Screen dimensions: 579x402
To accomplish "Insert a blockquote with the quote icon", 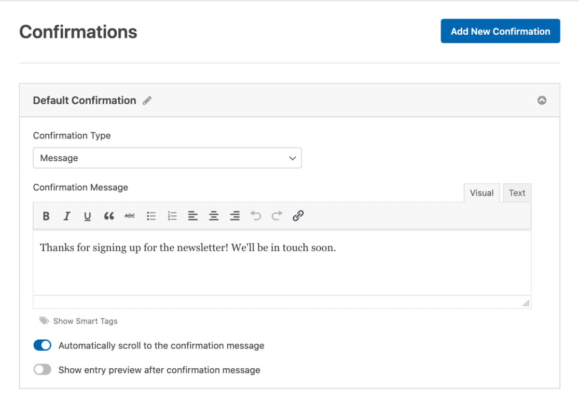I will 109,216.
